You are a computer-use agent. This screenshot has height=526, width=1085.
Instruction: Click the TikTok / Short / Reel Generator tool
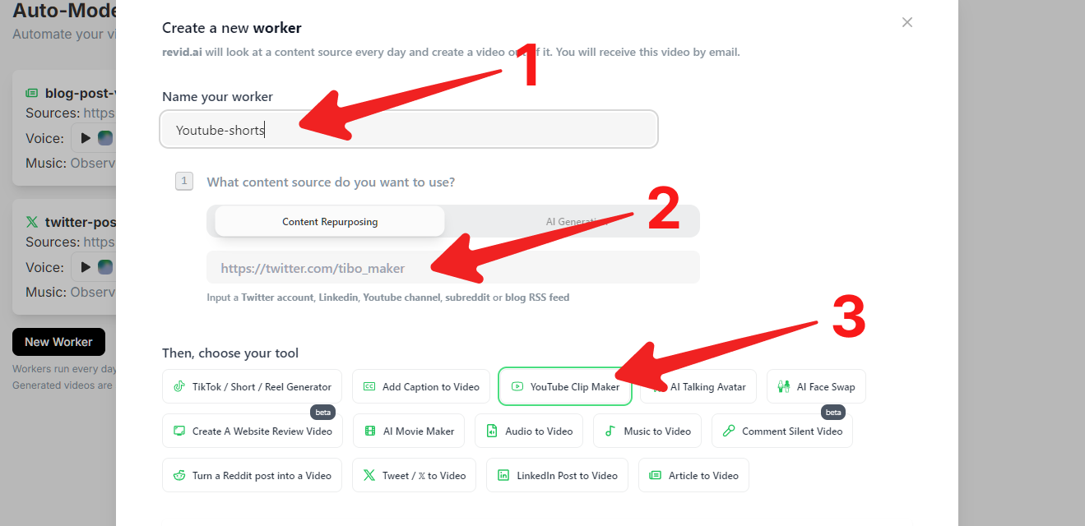(x=252, y=386)
